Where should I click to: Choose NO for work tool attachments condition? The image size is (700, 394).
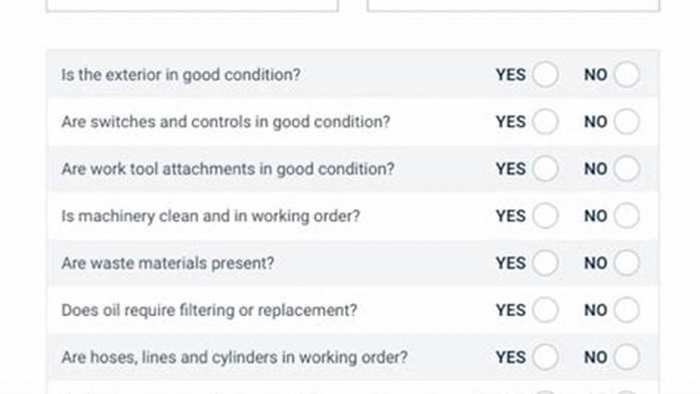click(x=627, y=169)
